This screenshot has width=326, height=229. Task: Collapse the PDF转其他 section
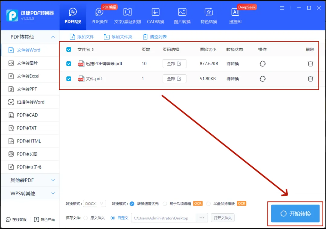pos(53,37)
